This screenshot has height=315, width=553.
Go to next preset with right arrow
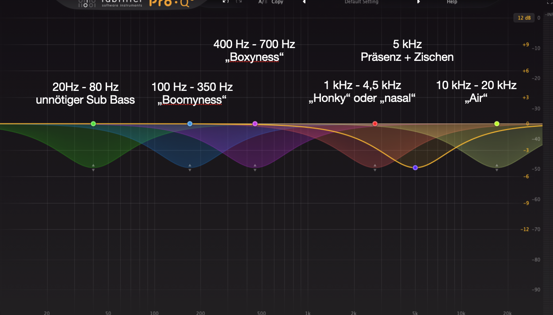click(x=418, y=2)
